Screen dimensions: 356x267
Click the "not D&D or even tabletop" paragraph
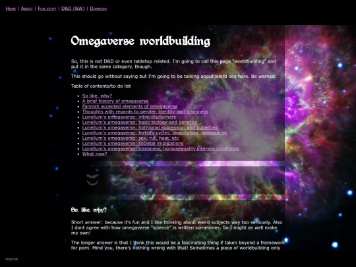[173, 64]
